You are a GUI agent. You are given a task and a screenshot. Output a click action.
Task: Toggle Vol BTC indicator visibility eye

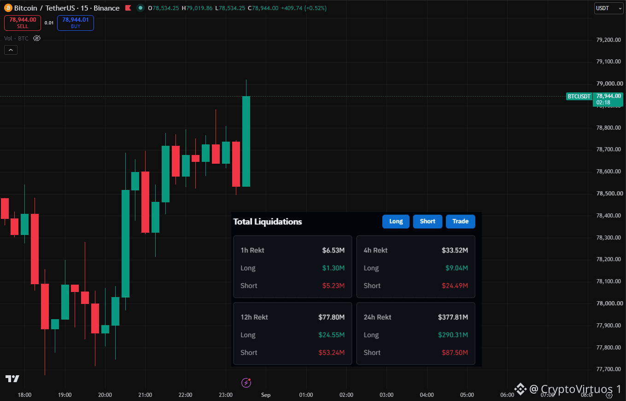pyautogui.click(x=37, y=38)
